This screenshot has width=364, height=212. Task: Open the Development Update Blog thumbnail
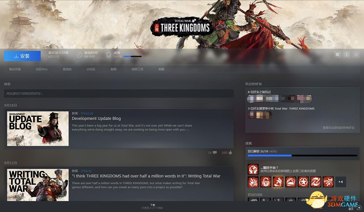coord(38,129)
